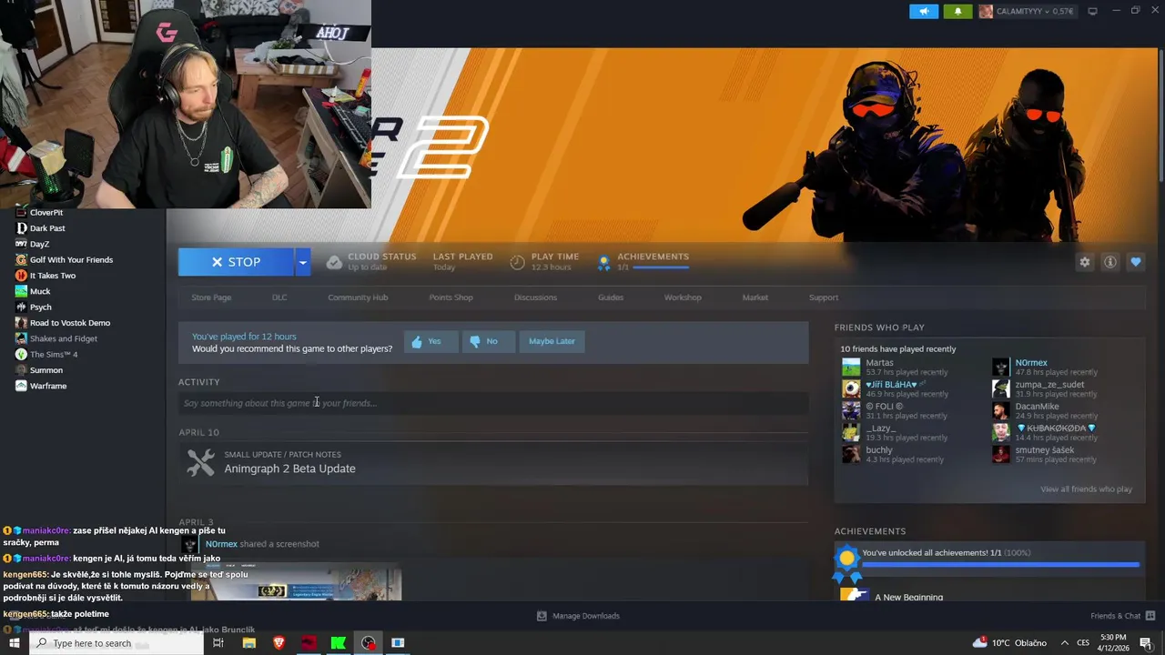Open the DLC tab

tap(279, 297)
